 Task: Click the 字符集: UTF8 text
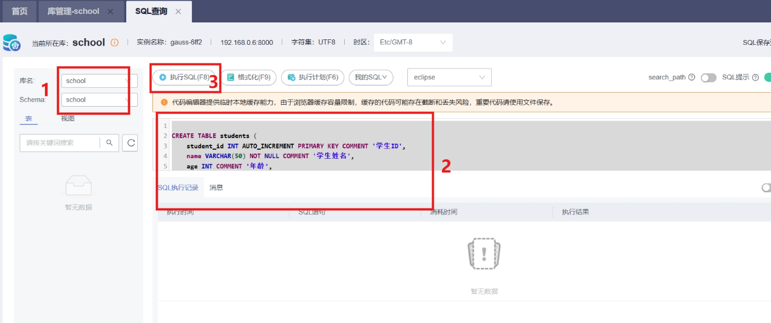313,42
